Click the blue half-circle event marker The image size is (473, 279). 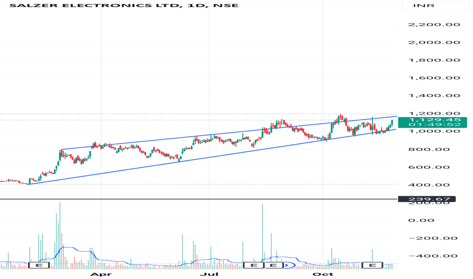290,265
